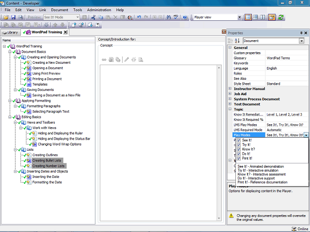Image resolution: width=310 pixels, height=232 pixels.
Task: Undo the last action
Action: (139, 17)
